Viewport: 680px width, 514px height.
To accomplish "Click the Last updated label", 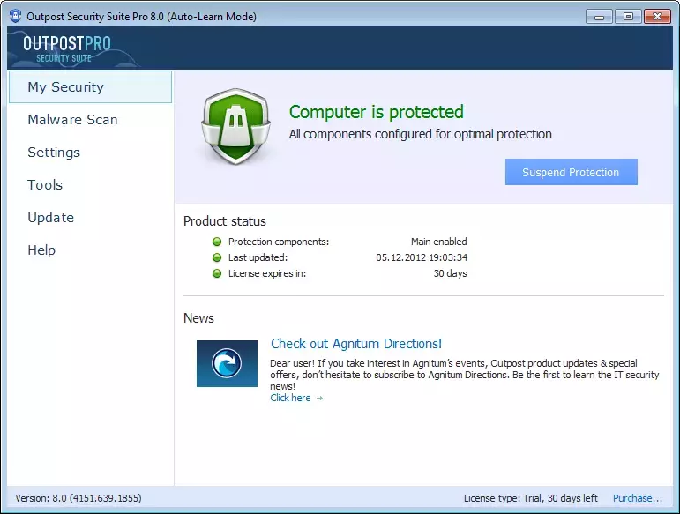I will pos(258,257).
